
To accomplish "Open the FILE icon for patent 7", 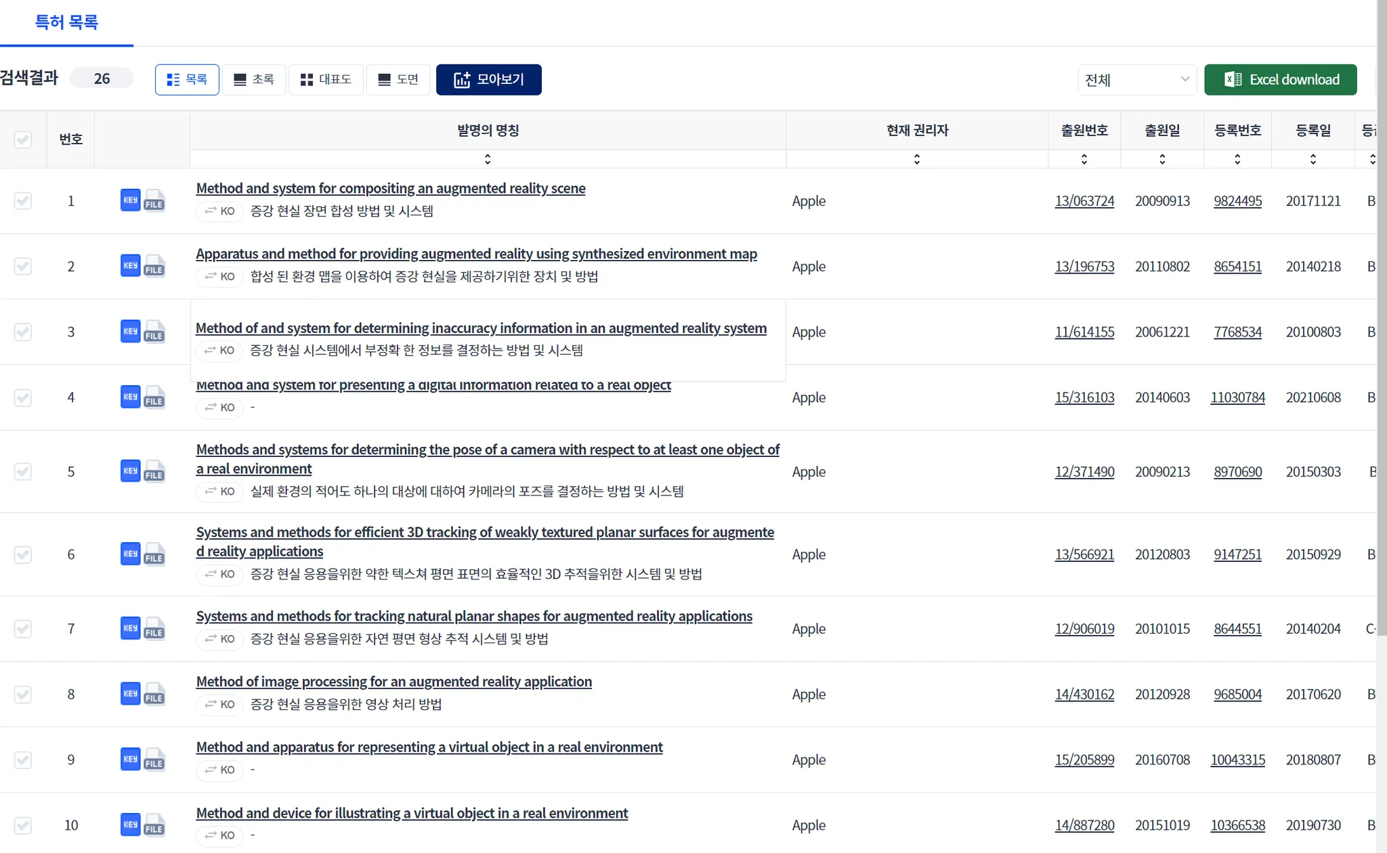I will 154,629.
